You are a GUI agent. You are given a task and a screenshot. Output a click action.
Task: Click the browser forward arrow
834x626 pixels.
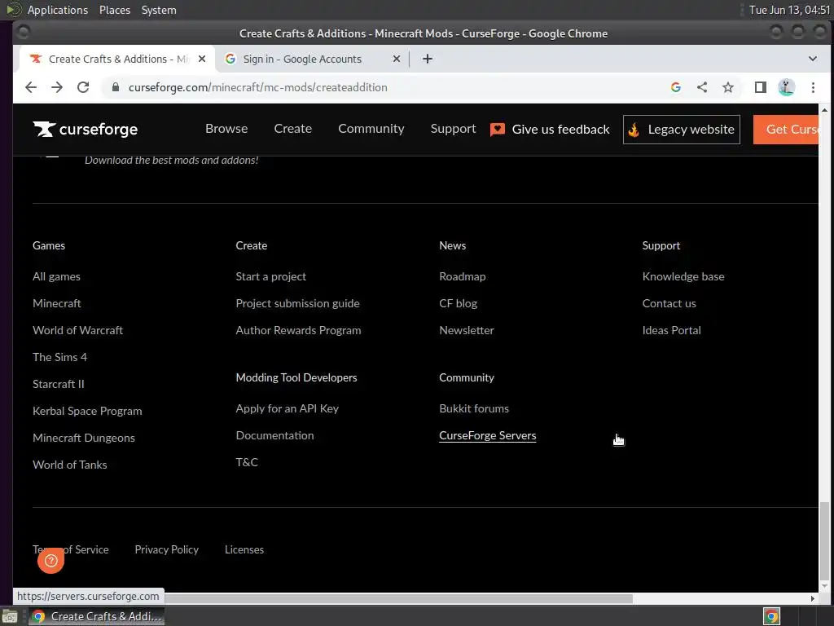[57, 87]
